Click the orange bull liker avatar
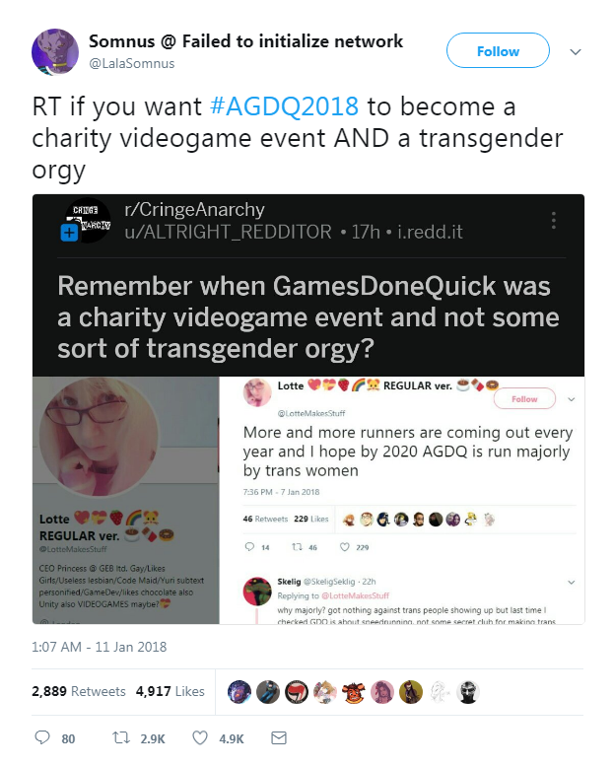Viewport: 614px width, 767px height. pos(354,692)
